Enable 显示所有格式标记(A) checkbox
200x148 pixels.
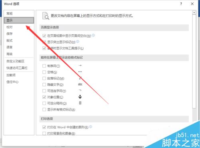click(x=44, y=110)
